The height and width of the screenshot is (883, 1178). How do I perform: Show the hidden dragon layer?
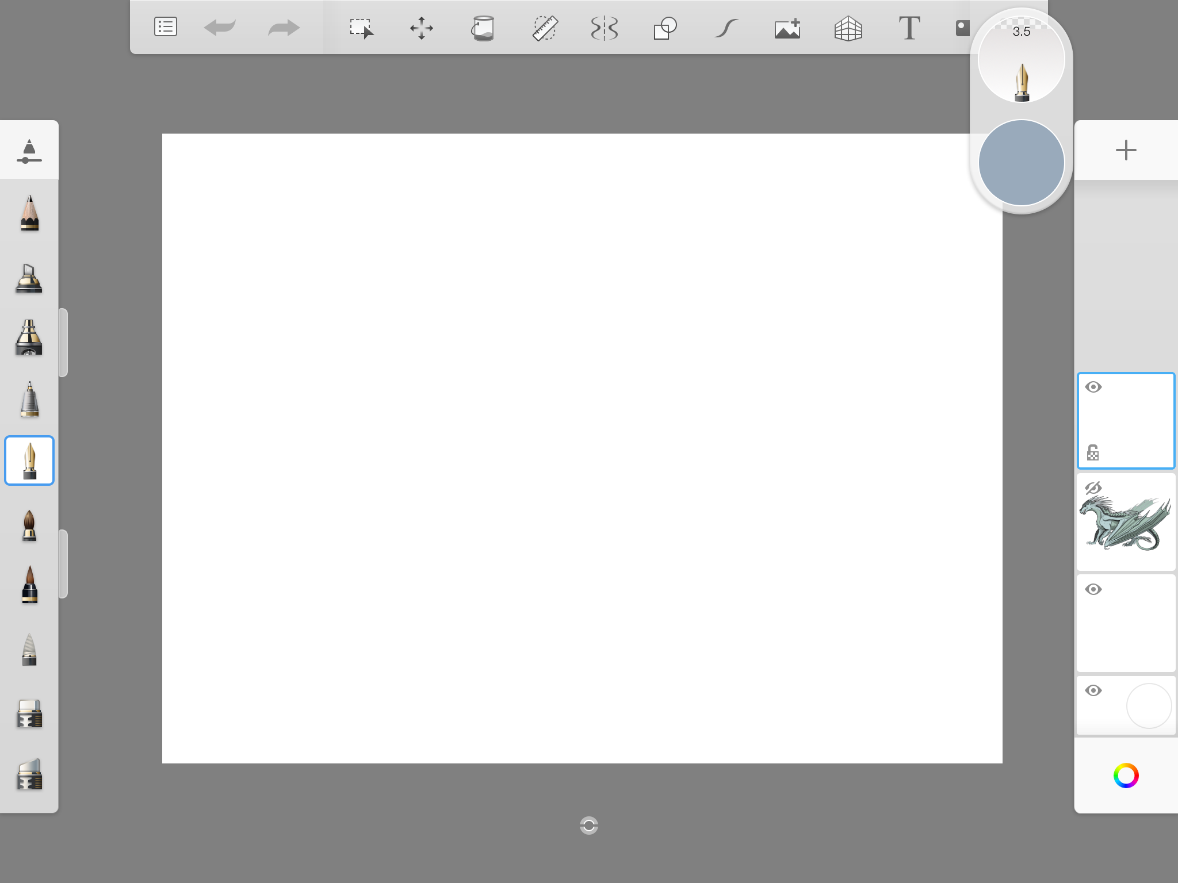pyautogui.click(x=1093, y=488)
